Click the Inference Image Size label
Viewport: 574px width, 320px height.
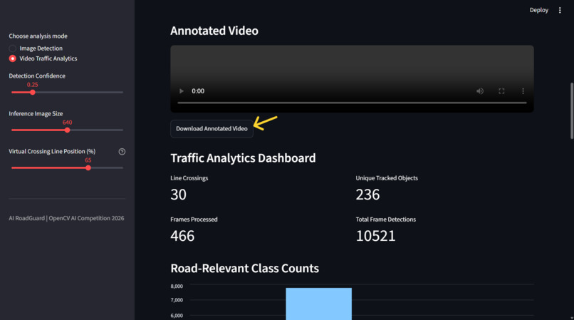36,113
